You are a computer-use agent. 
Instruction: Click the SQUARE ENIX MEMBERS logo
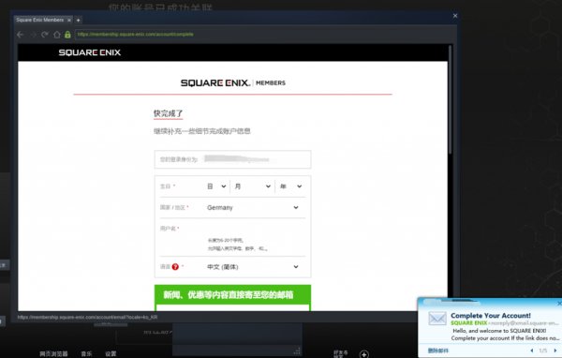point(233,82)
